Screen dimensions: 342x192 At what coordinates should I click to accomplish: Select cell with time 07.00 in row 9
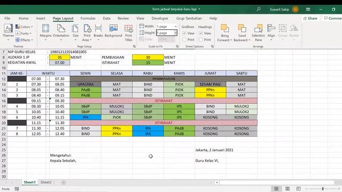pyautogui.click(x=59, y=63)
